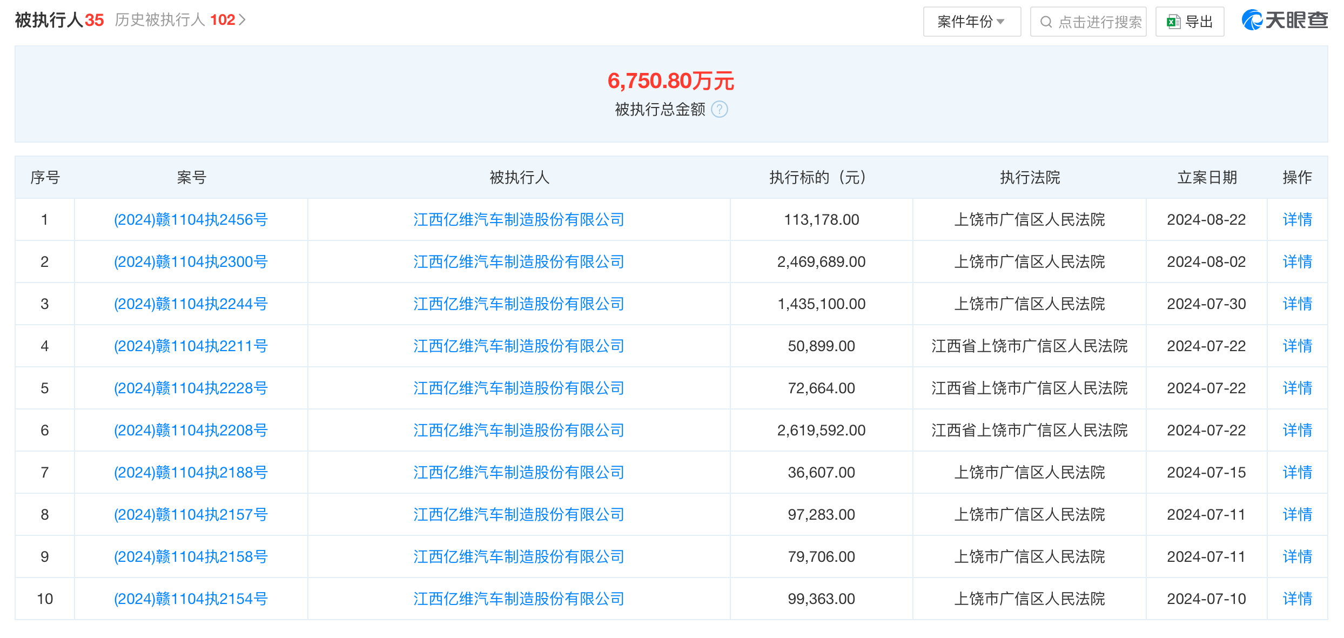Open 详情 for row 4

[x=1296, y=346]
